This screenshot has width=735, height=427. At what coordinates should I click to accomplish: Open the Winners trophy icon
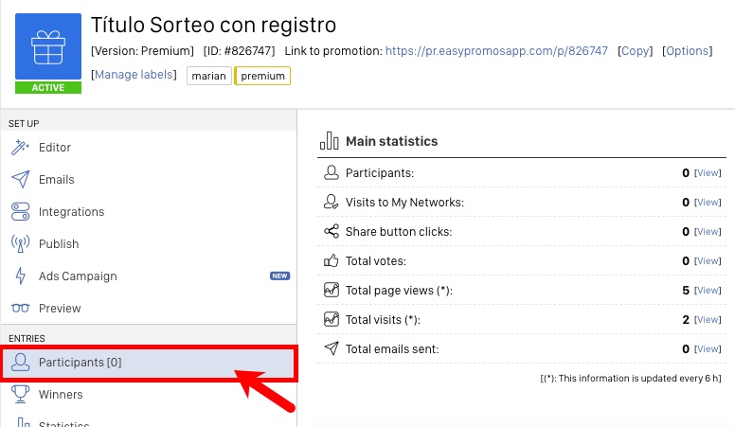click(20, 394)
